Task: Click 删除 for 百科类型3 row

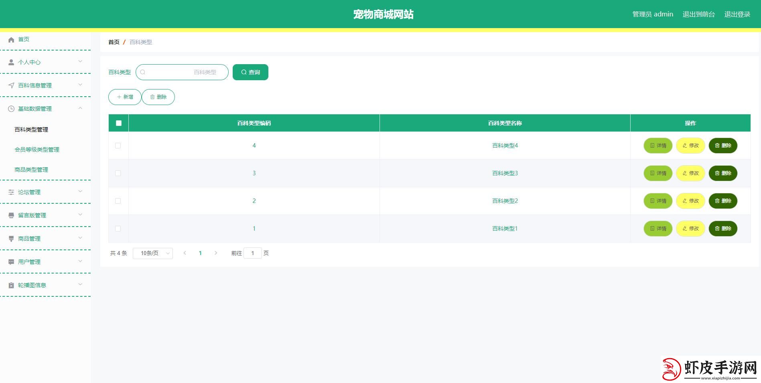Action: coord(723,173)
